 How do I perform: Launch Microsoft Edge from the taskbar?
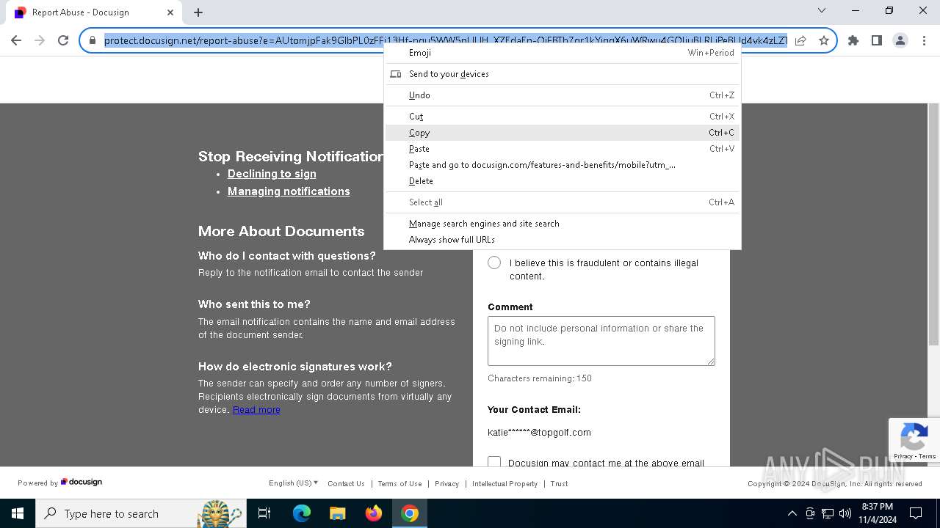[302, 513]
